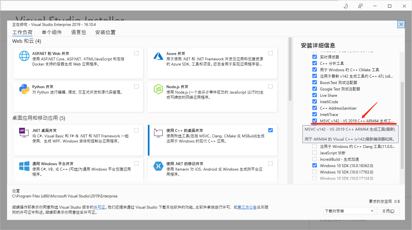Uncheck Boost.Test 测试适配器 component
Image resolution: width=412 pixels, height=230 pixels.
tap(315, 82)
